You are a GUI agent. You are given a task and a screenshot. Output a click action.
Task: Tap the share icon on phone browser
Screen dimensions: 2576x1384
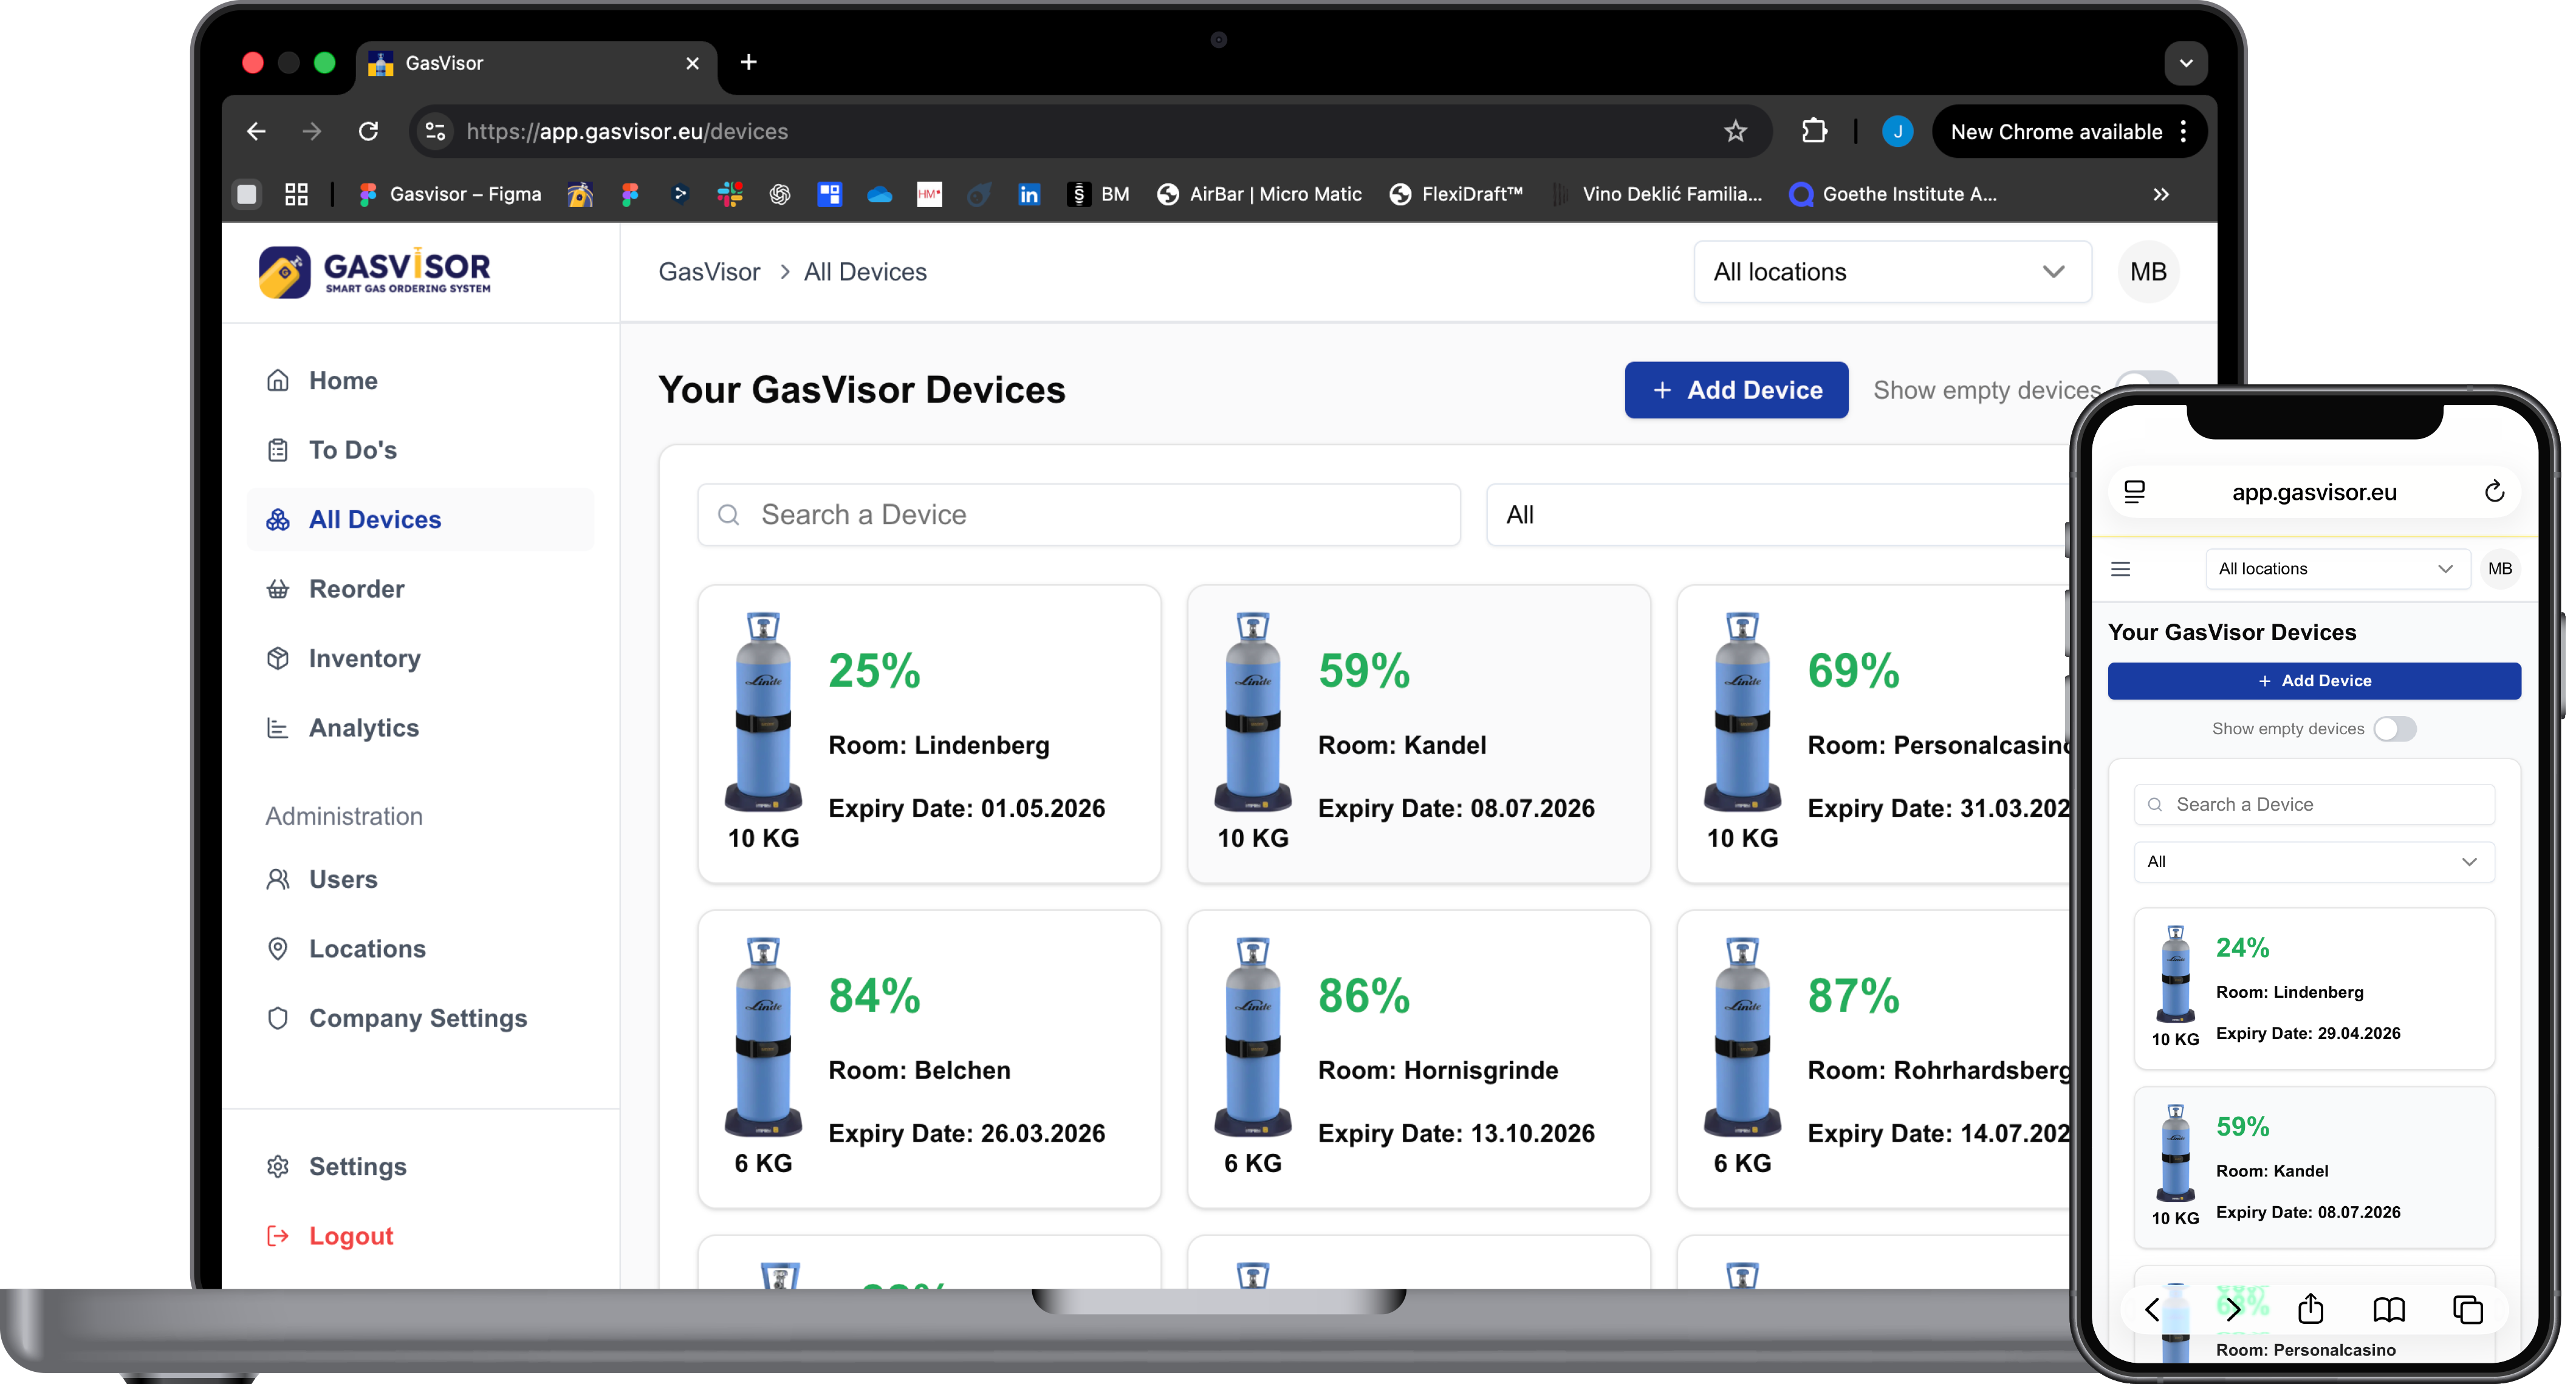click(x=2310, y=1309)
